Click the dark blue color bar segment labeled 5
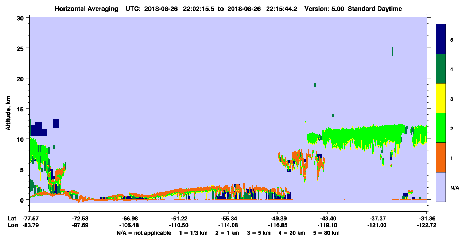The image size is (474, 243). point(441,39)
